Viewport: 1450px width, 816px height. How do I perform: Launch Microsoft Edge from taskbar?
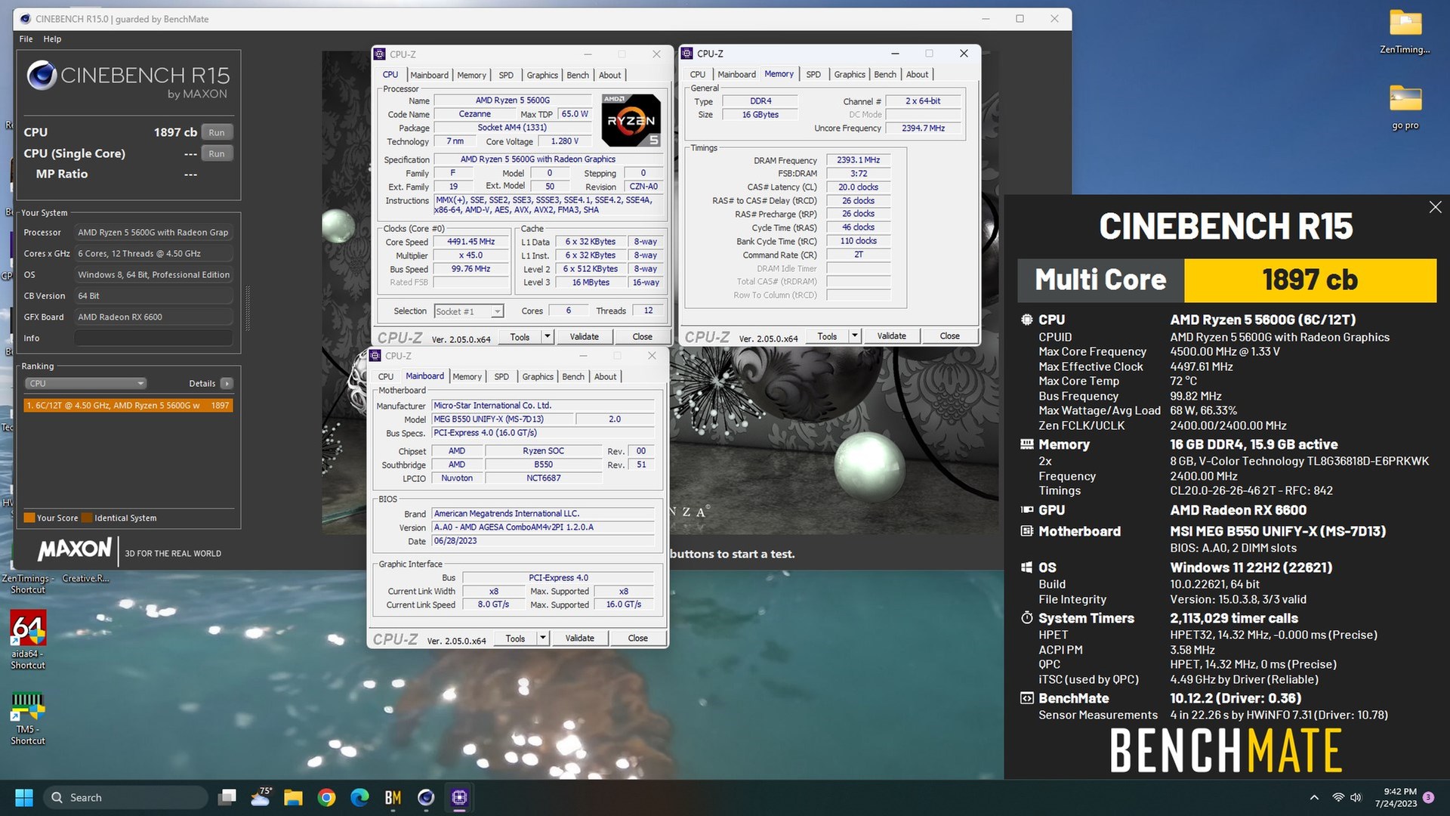(359, 797)
